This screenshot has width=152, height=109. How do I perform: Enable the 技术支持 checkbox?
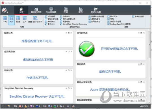coord(108,16)
